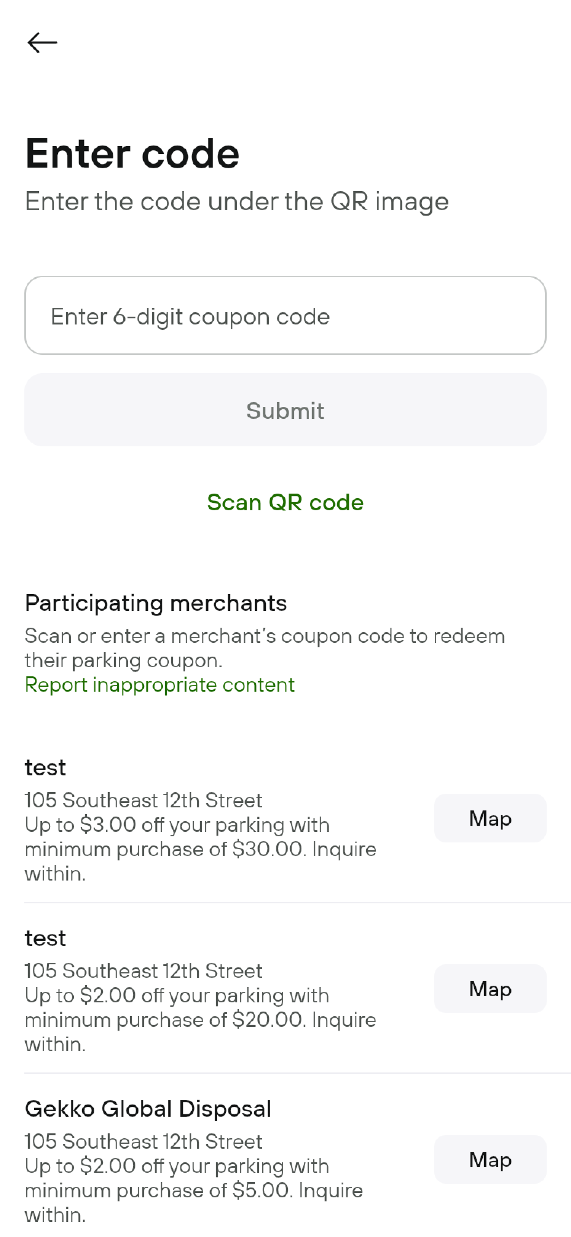This screenshot has width=571, height=1237.
Task: Show Map for Gekko Global Disposal
Action: click(490, 1159)
